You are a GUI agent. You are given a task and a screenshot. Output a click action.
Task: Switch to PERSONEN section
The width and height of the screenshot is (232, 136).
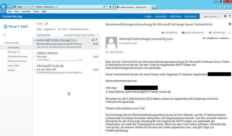175,16
